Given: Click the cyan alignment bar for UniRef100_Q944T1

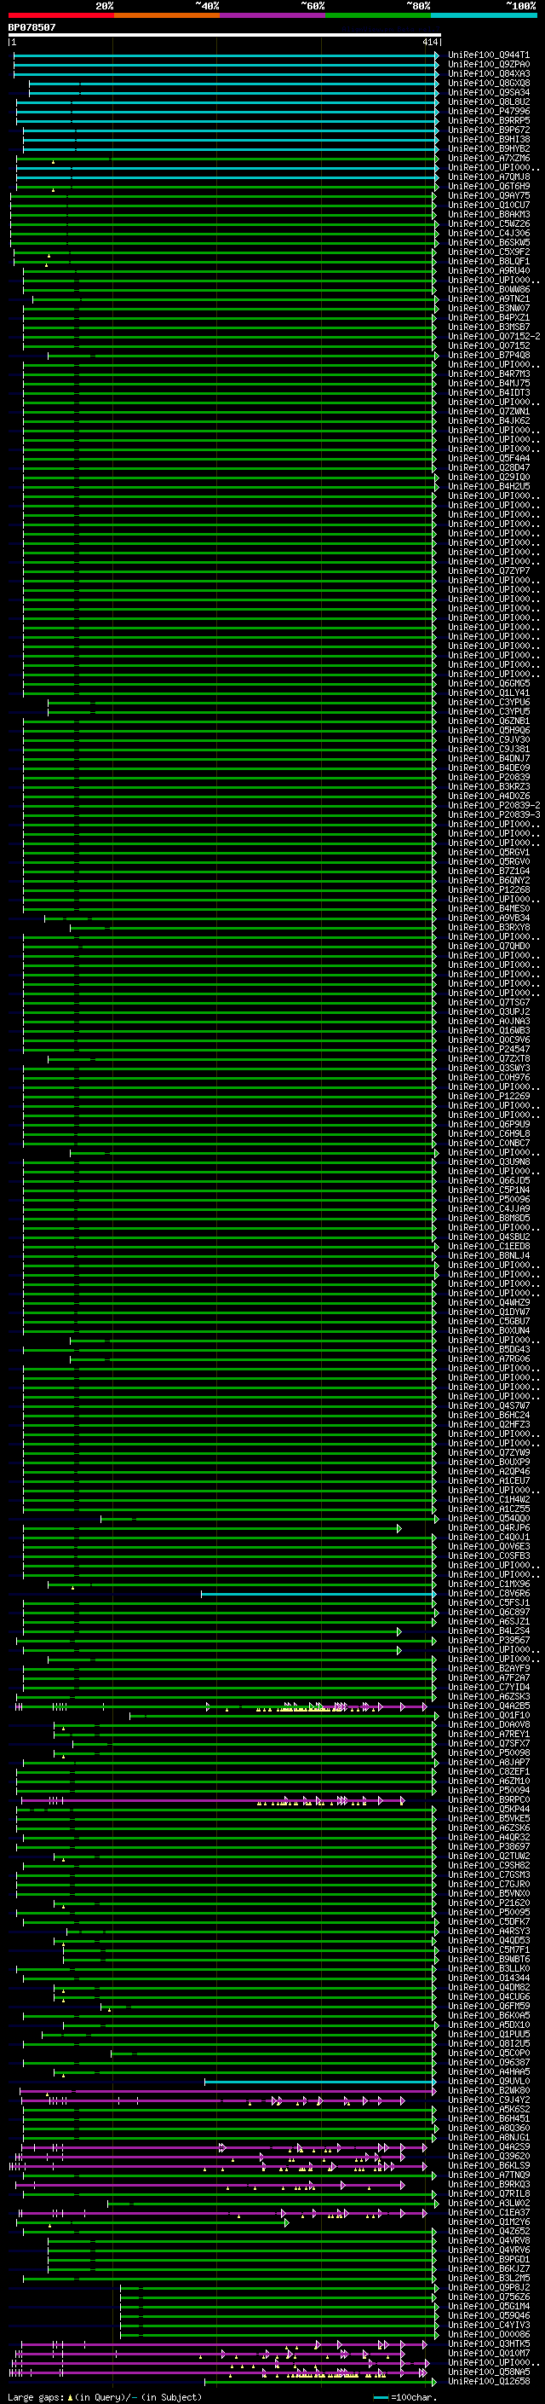Looking at the screenshot, I should pyautogui.click(x=226, y=55).
